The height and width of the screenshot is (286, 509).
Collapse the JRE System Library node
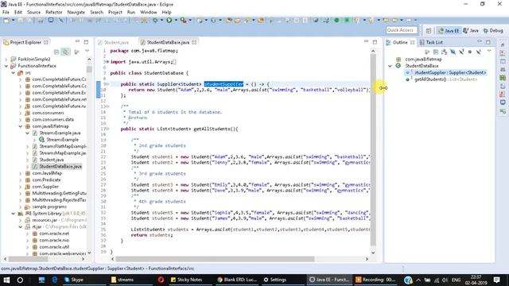click(x=14, y=214)
